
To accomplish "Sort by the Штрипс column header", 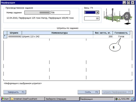I will click(x=14, y=33).
